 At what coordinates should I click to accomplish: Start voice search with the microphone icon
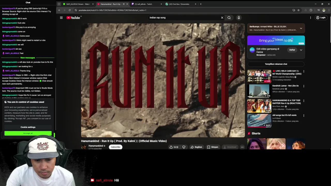click(239, 18)
